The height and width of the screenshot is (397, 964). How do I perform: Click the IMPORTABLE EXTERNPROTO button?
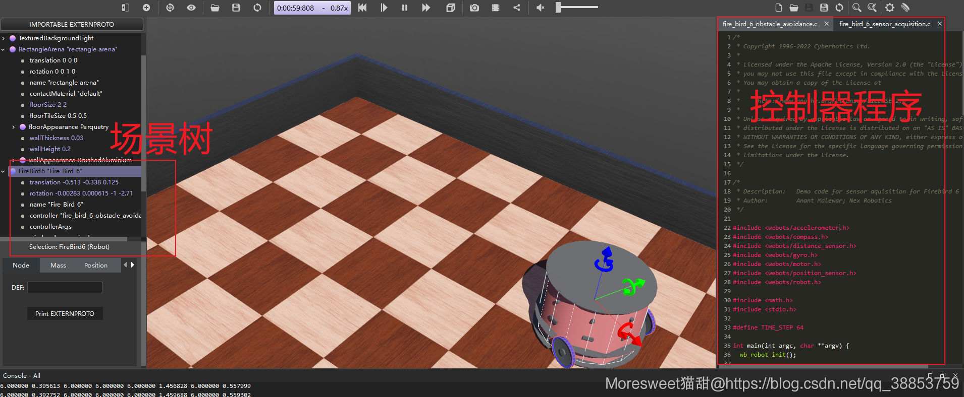click(x=72, y=24)
